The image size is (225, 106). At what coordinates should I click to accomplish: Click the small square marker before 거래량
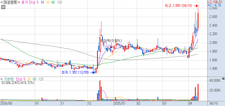[1, 79]
